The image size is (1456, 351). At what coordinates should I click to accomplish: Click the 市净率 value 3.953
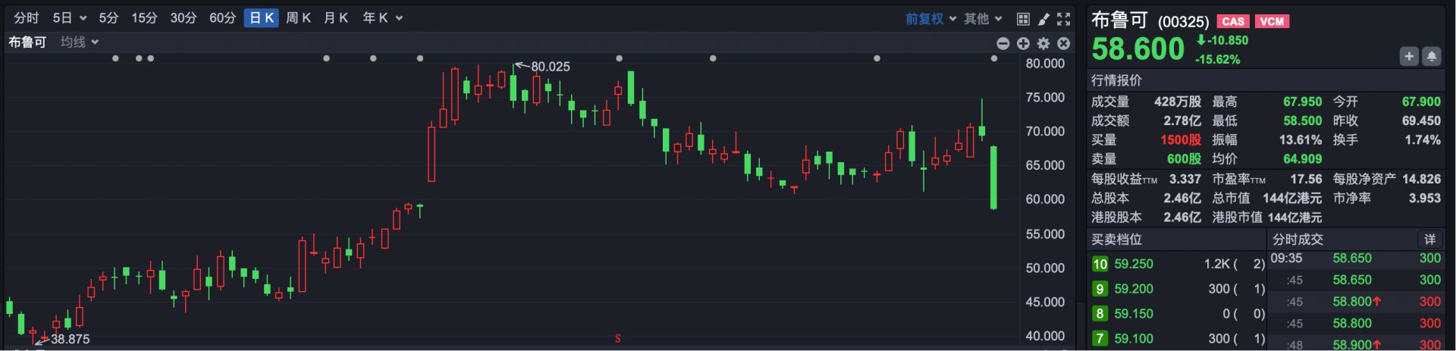1425,198
